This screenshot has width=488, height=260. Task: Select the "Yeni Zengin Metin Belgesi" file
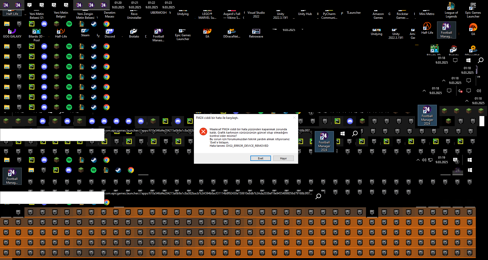tap(85, 15)
